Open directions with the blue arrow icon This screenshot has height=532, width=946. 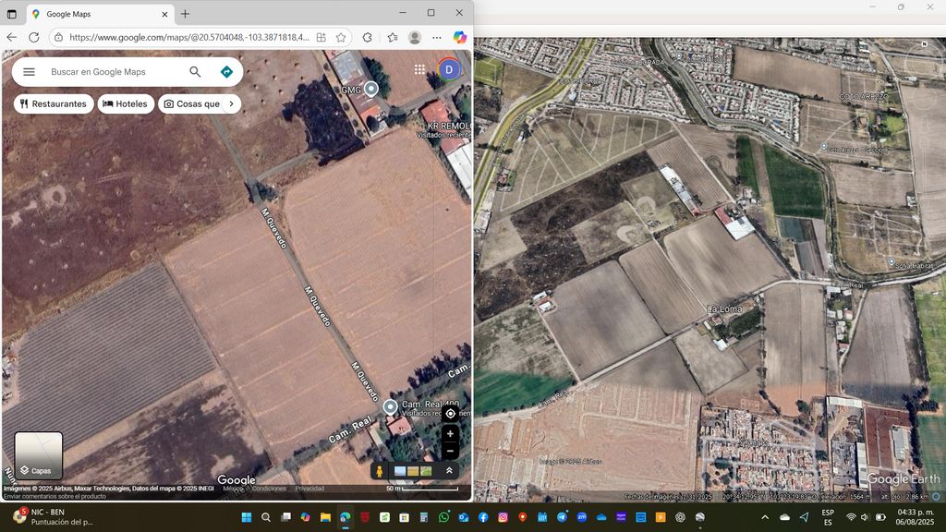tap(226, 72)
